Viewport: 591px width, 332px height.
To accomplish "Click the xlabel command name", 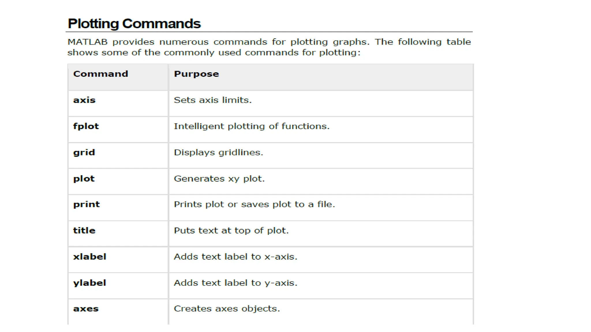I will pos(90,256).
